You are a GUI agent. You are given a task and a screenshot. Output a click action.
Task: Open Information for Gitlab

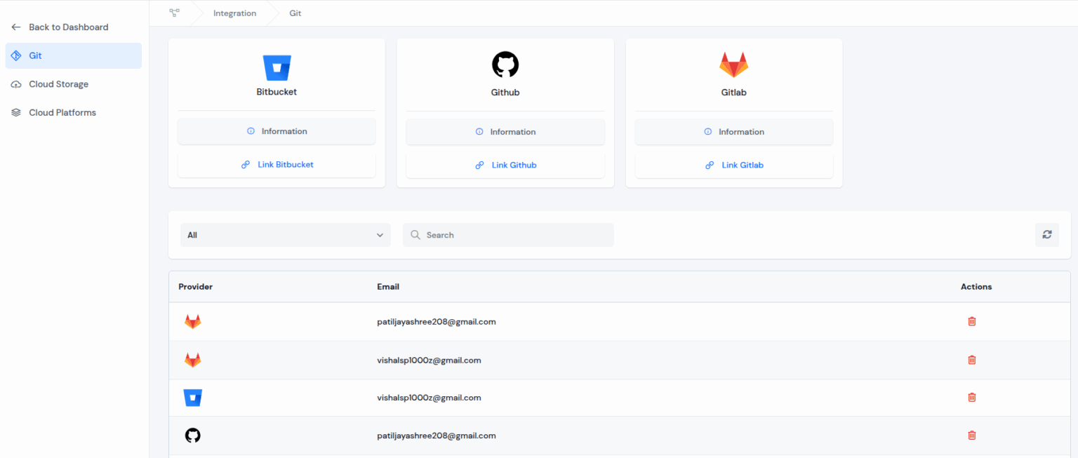pyautogui.click(x=734, y=132)
